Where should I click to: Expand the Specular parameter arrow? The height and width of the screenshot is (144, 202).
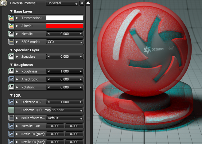coord(17,56)
